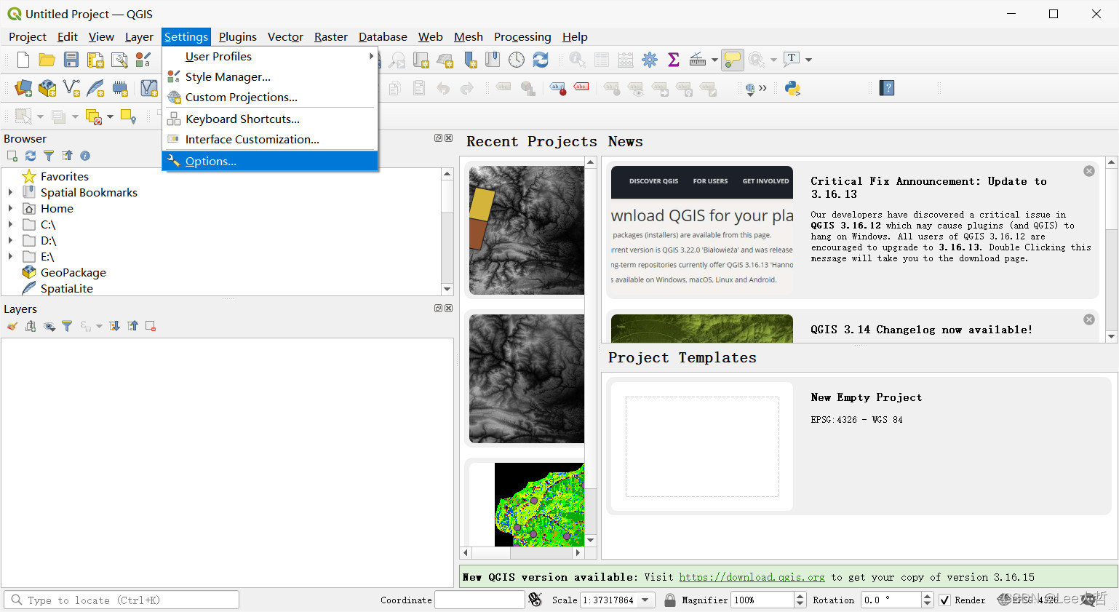Open the help contents book icon
Viewport: 1119px width, 612px height.
(887, 88)
